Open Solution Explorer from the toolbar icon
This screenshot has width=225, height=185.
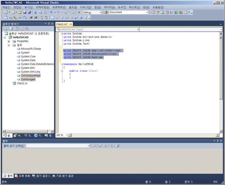[153, 12]
